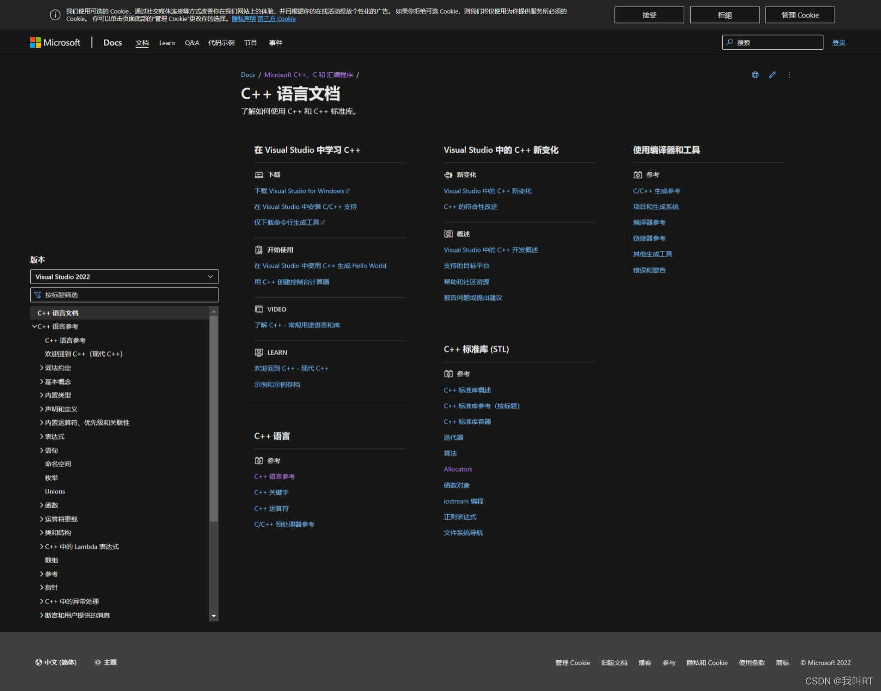Click the sidebar scrollbar thumb
Image resolution: width=881 pixels, height=691 pixels.
click(x=214, y=419)
